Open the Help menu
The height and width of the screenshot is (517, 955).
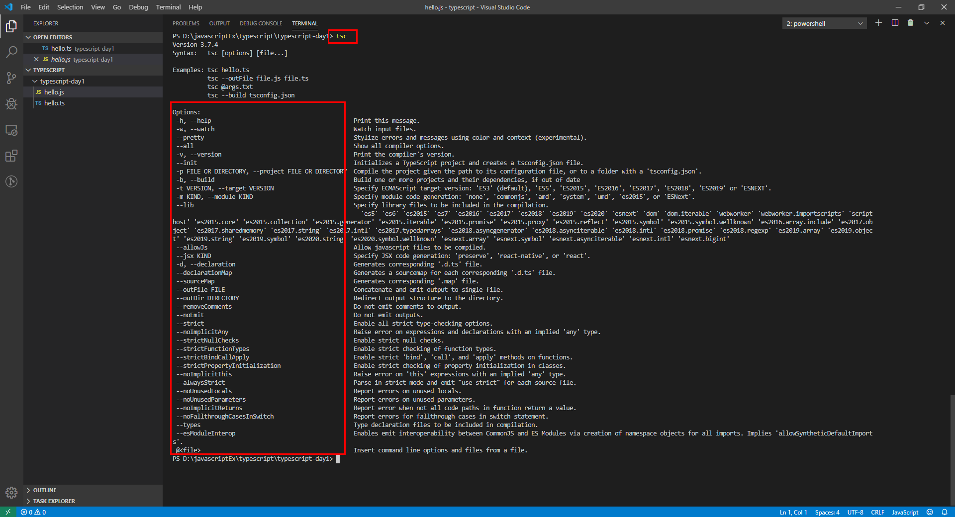tap(195, 7)
